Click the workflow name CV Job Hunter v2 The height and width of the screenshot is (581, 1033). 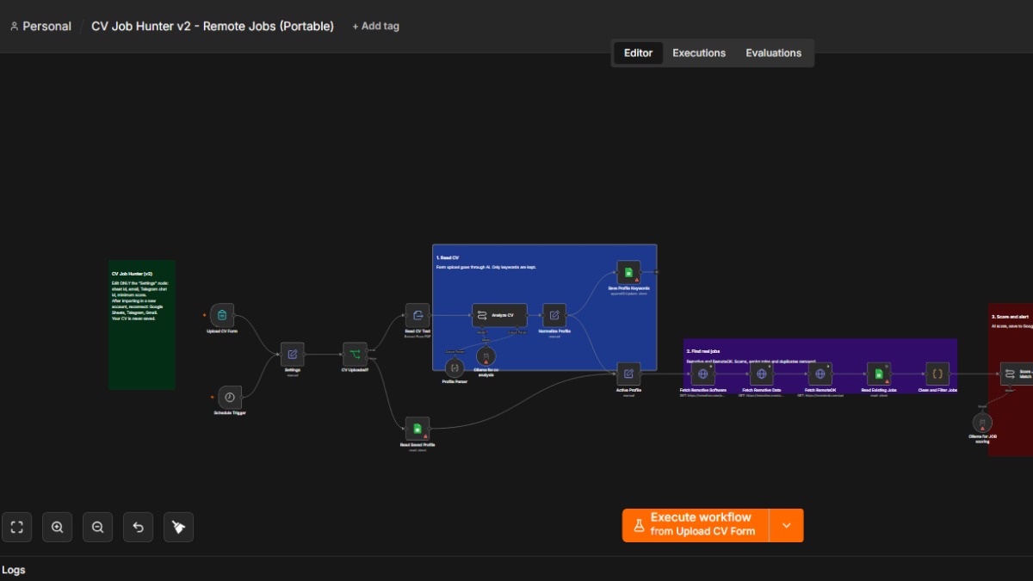click(x=213, y=26)
